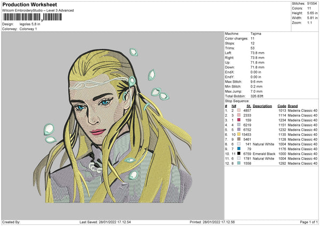
Task: Select the Stops value 12
Action: 252,43
